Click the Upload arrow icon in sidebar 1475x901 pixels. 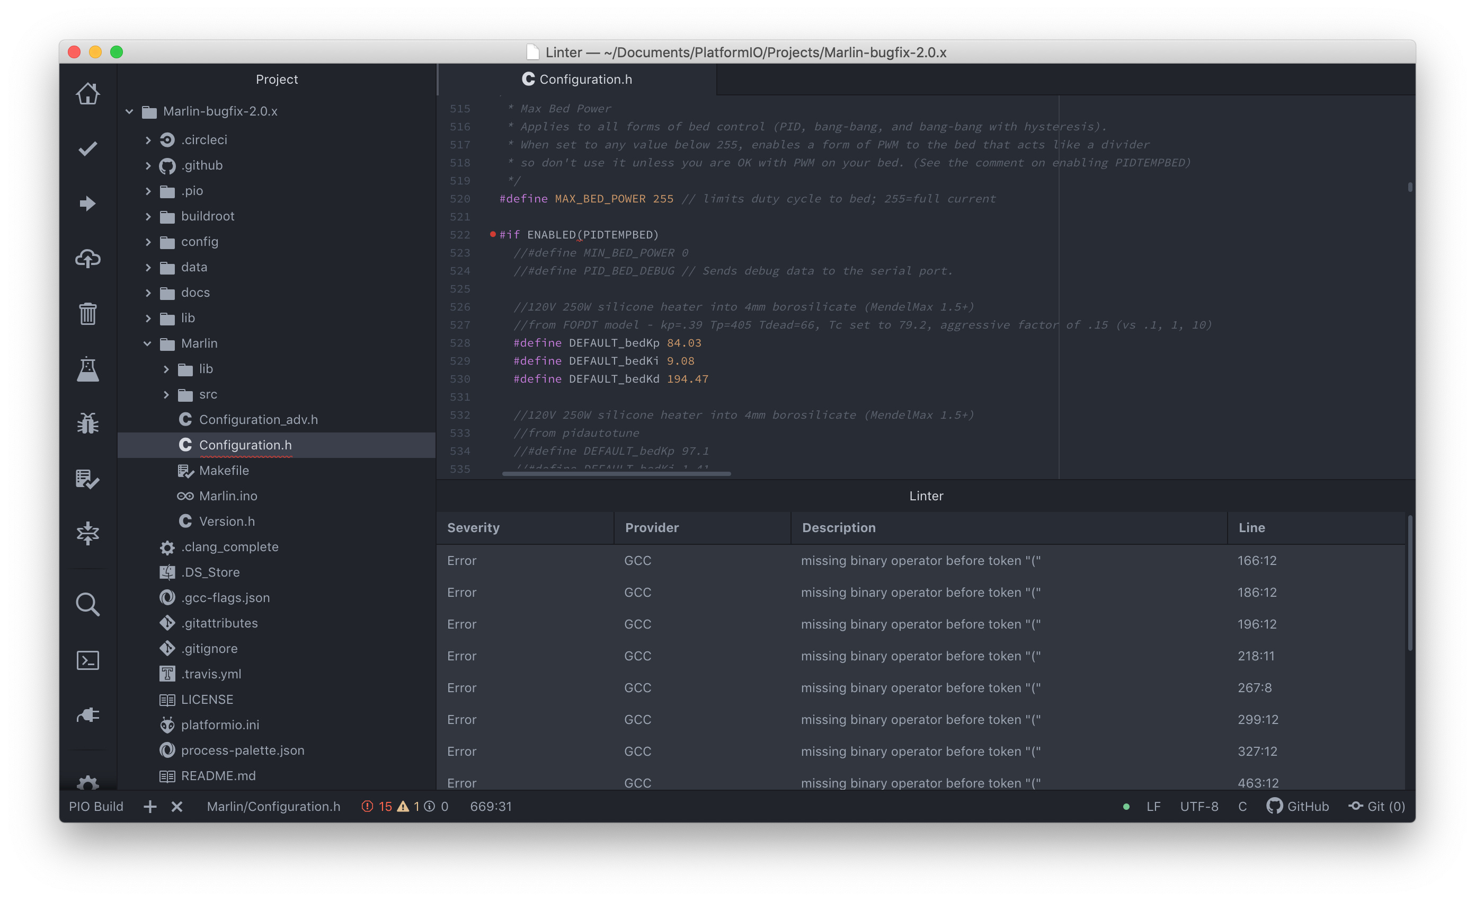88,204
